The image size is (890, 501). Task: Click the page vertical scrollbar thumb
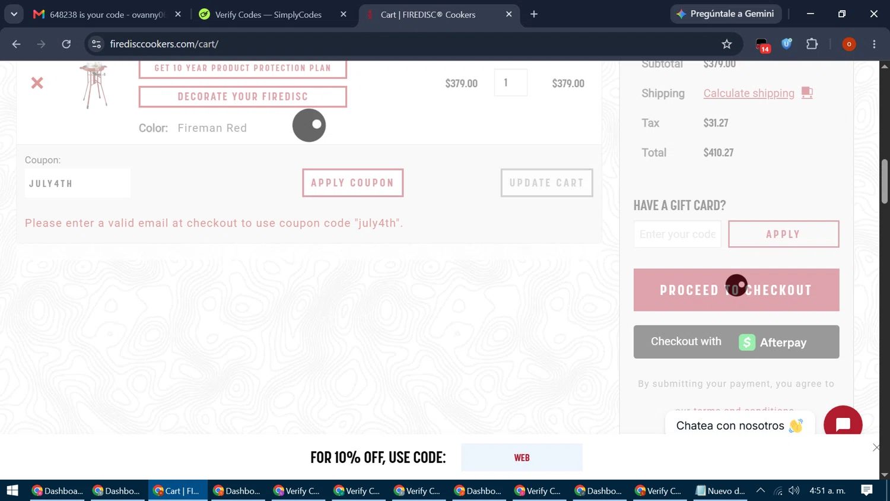(885, 182)
